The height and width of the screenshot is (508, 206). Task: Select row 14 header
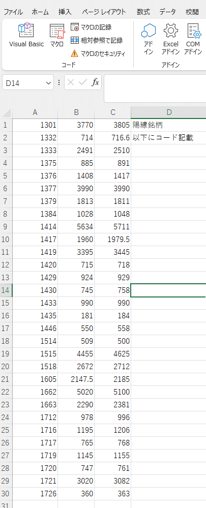(x=7, y=290)
